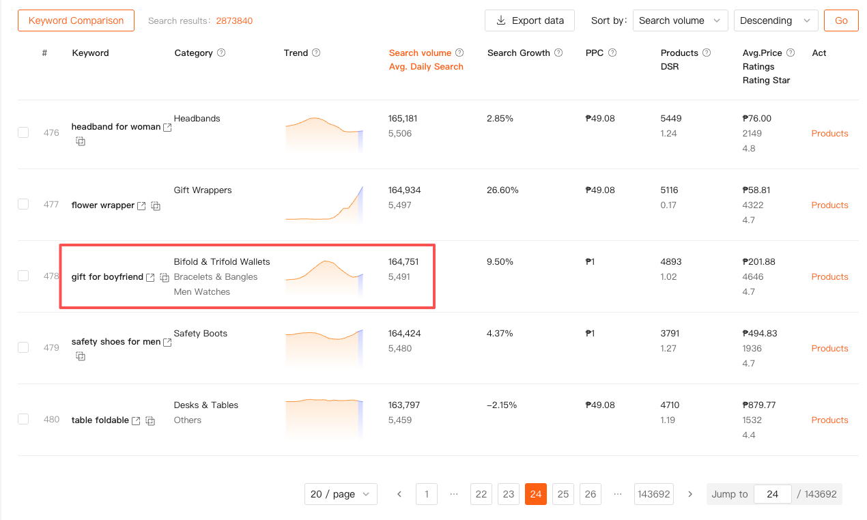Screen dimensions: 867x520
Task: Focus the Jump to page input
Action: click(x=772, y=494)
